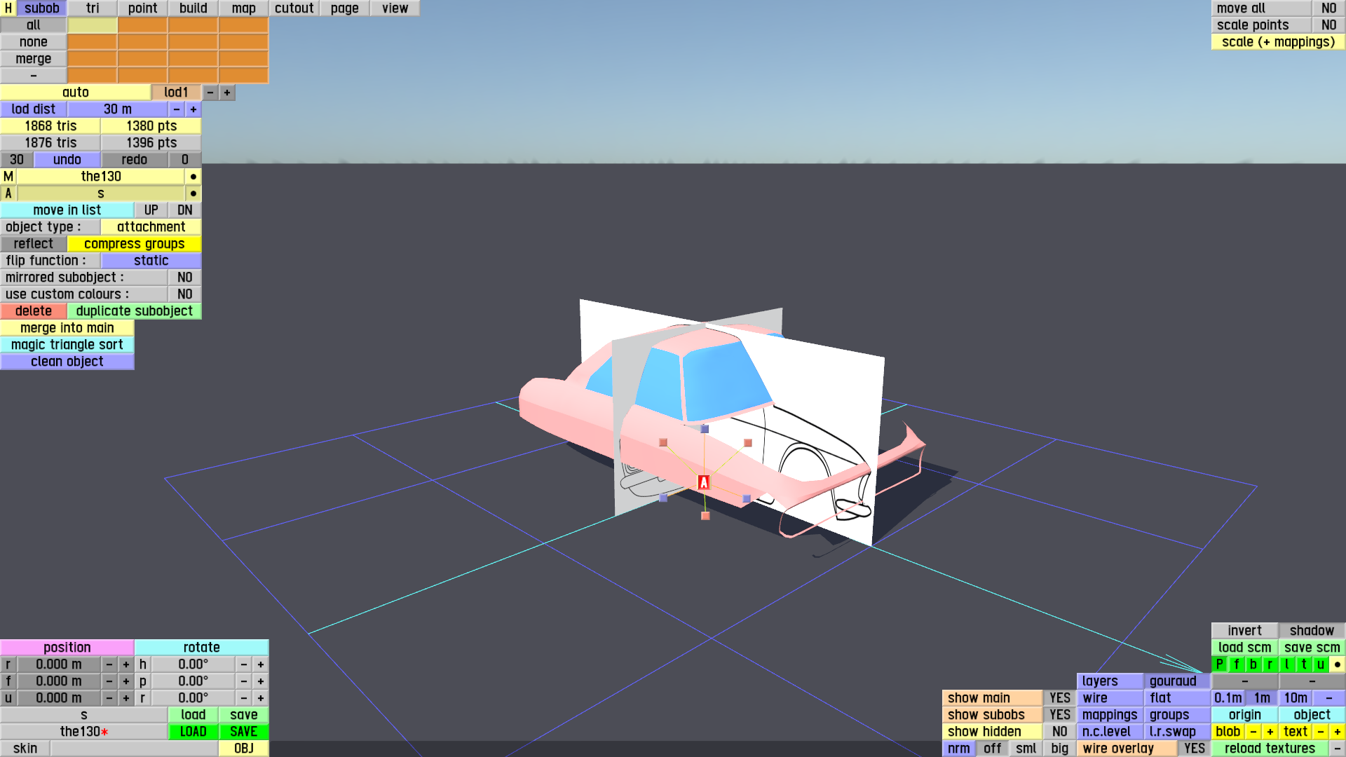
Task: Select the t top view button
Action: pos(1304,664)
